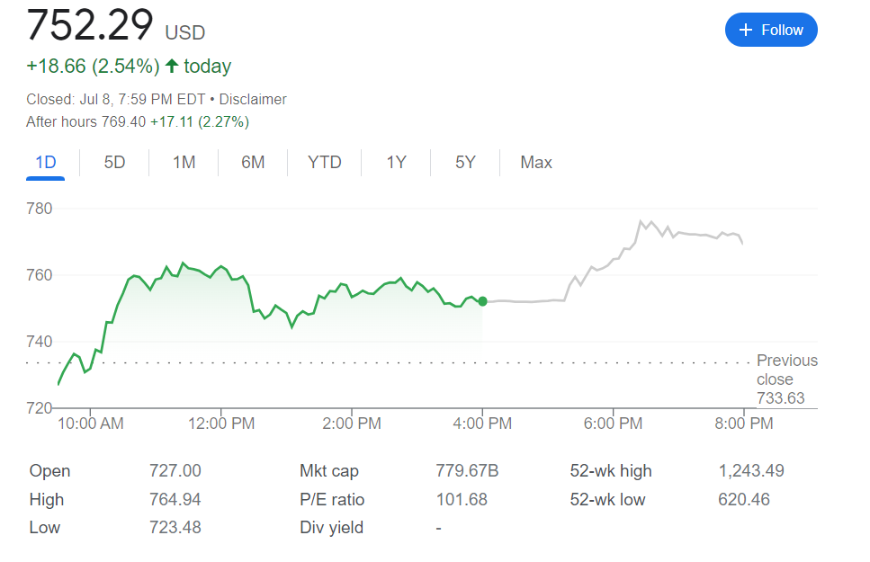The height and width of the screenshot is (562, 870).
Task: Select the 1D time range tab
Action: [x=45, y=163]
